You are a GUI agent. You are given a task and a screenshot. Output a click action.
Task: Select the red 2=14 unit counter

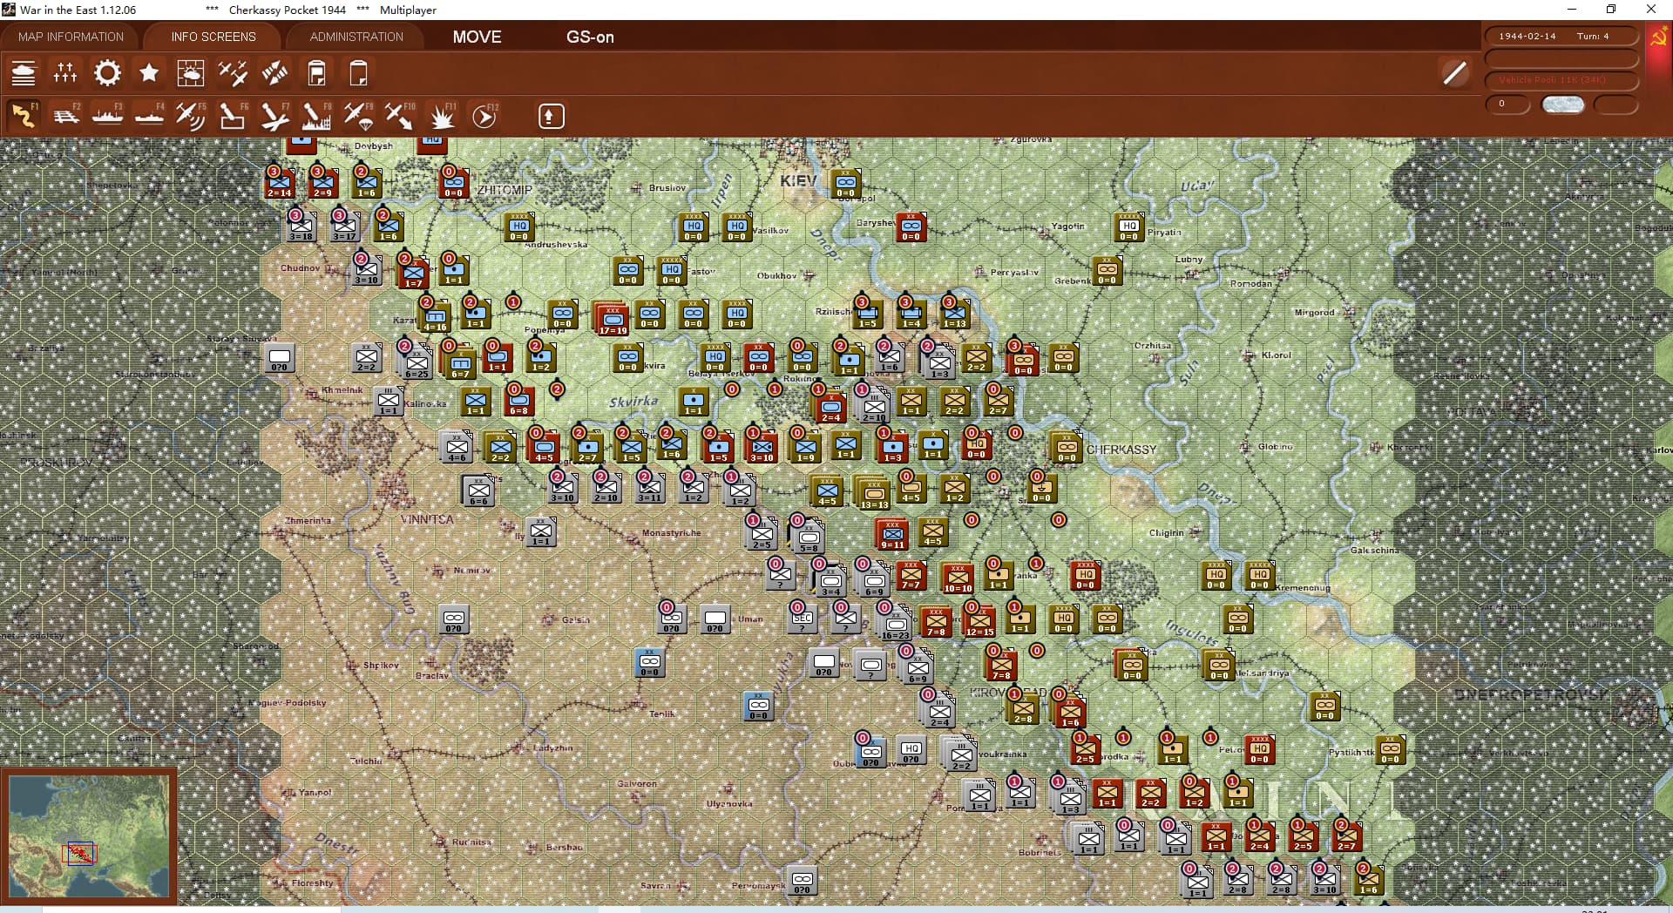pyautogui.click(x=279, y=182)
